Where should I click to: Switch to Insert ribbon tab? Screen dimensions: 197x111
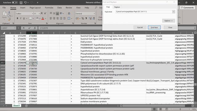point(22,7)
